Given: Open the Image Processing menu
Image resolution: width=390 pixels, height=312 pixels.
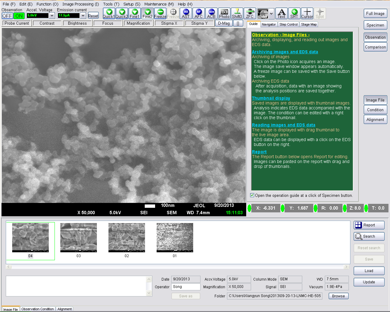Looking at the screenshot, I should (80, 4).
